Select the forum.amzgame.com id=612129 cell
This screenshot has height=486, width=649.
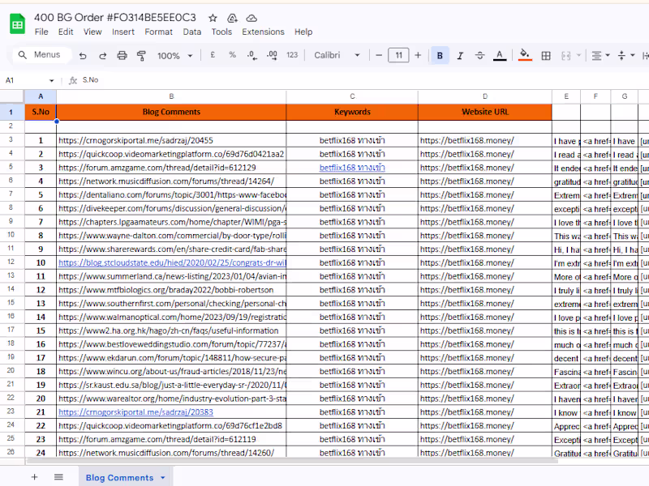click(171, 168)
